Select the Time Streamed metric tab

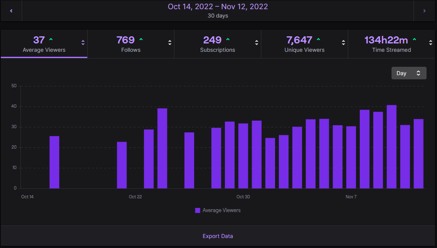[391, 44]
